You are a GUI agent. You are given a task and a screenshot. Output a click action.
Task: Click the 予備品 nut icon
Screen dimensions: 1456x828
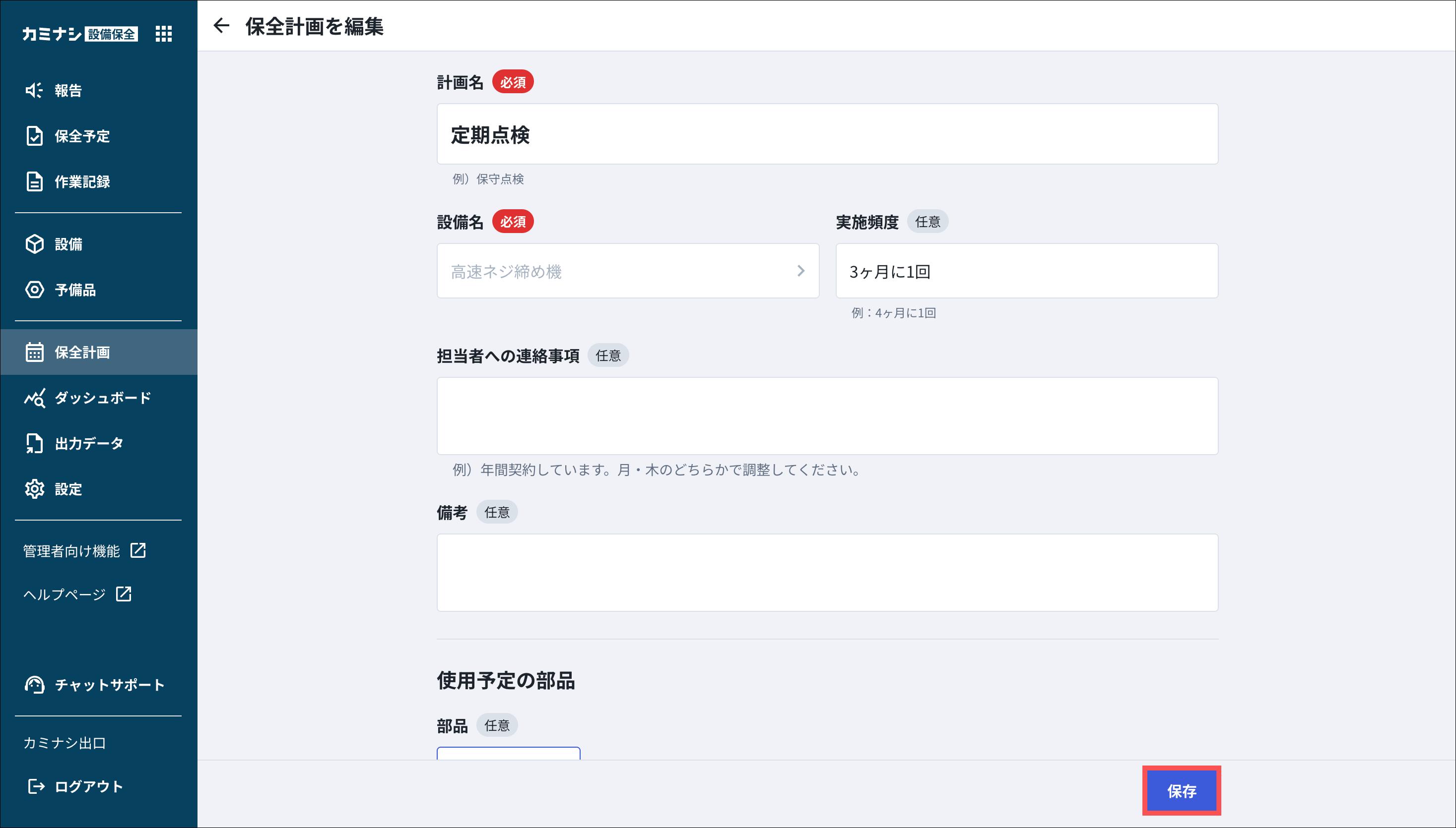coord(34,290)
